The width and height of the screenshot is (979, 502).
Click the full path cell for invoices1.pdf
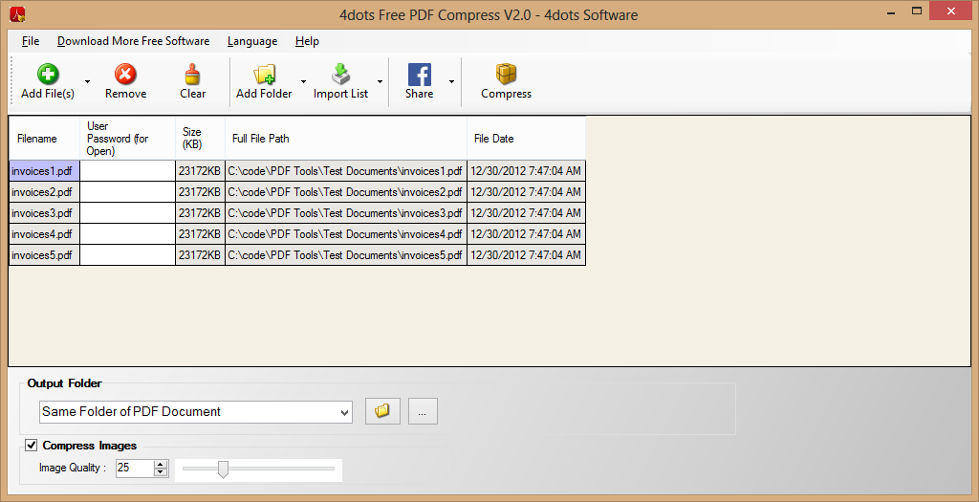[346, 171]
